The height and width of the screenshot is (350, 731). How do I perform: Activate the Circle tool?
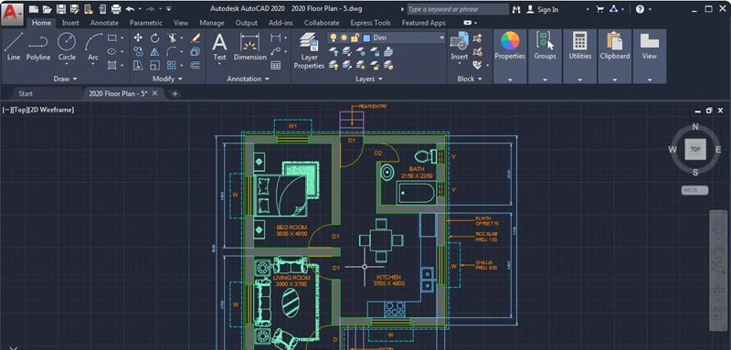click(x=67, y=47)
